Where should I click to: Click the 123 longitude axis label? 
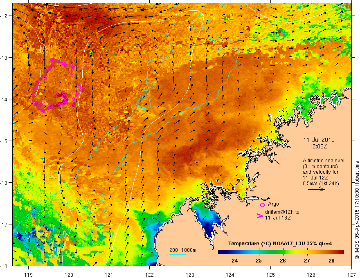190,275
